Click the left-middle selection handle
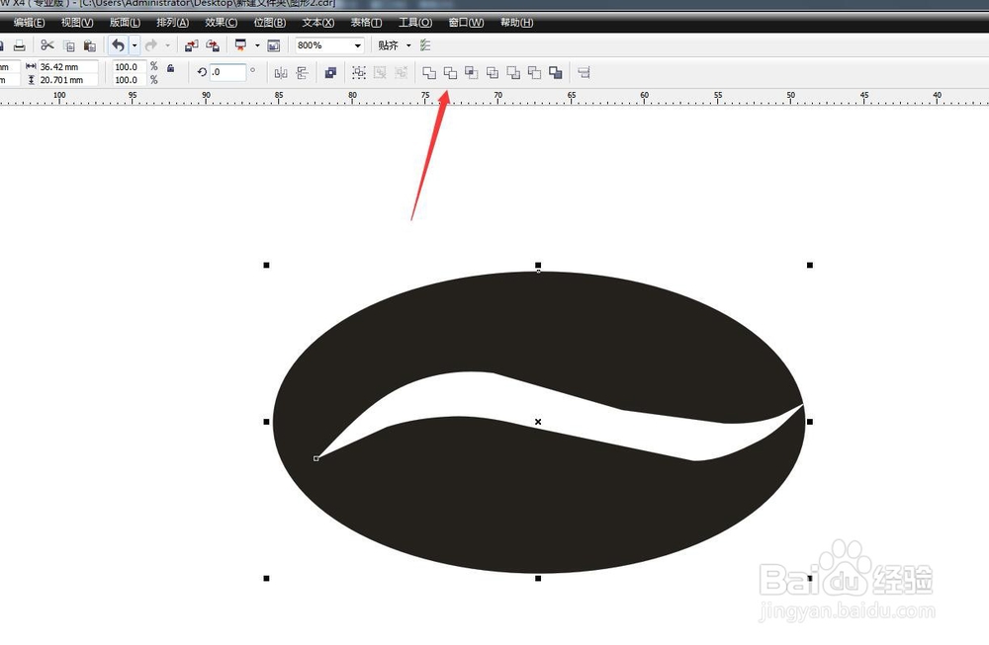The width and height of the screenshot is (989, 645). point(266,422)
